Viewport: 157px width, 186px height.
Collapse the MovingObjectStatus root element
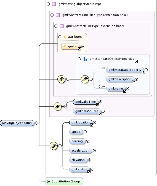[x=37, y=123]
